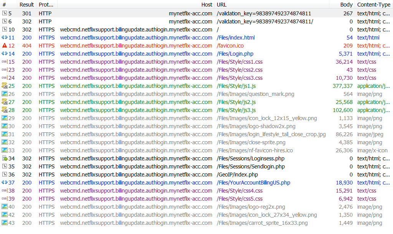This screenshot has width=393, height=234.
Task: Select the /Files/Login.php URL
Action: (235, 54)
